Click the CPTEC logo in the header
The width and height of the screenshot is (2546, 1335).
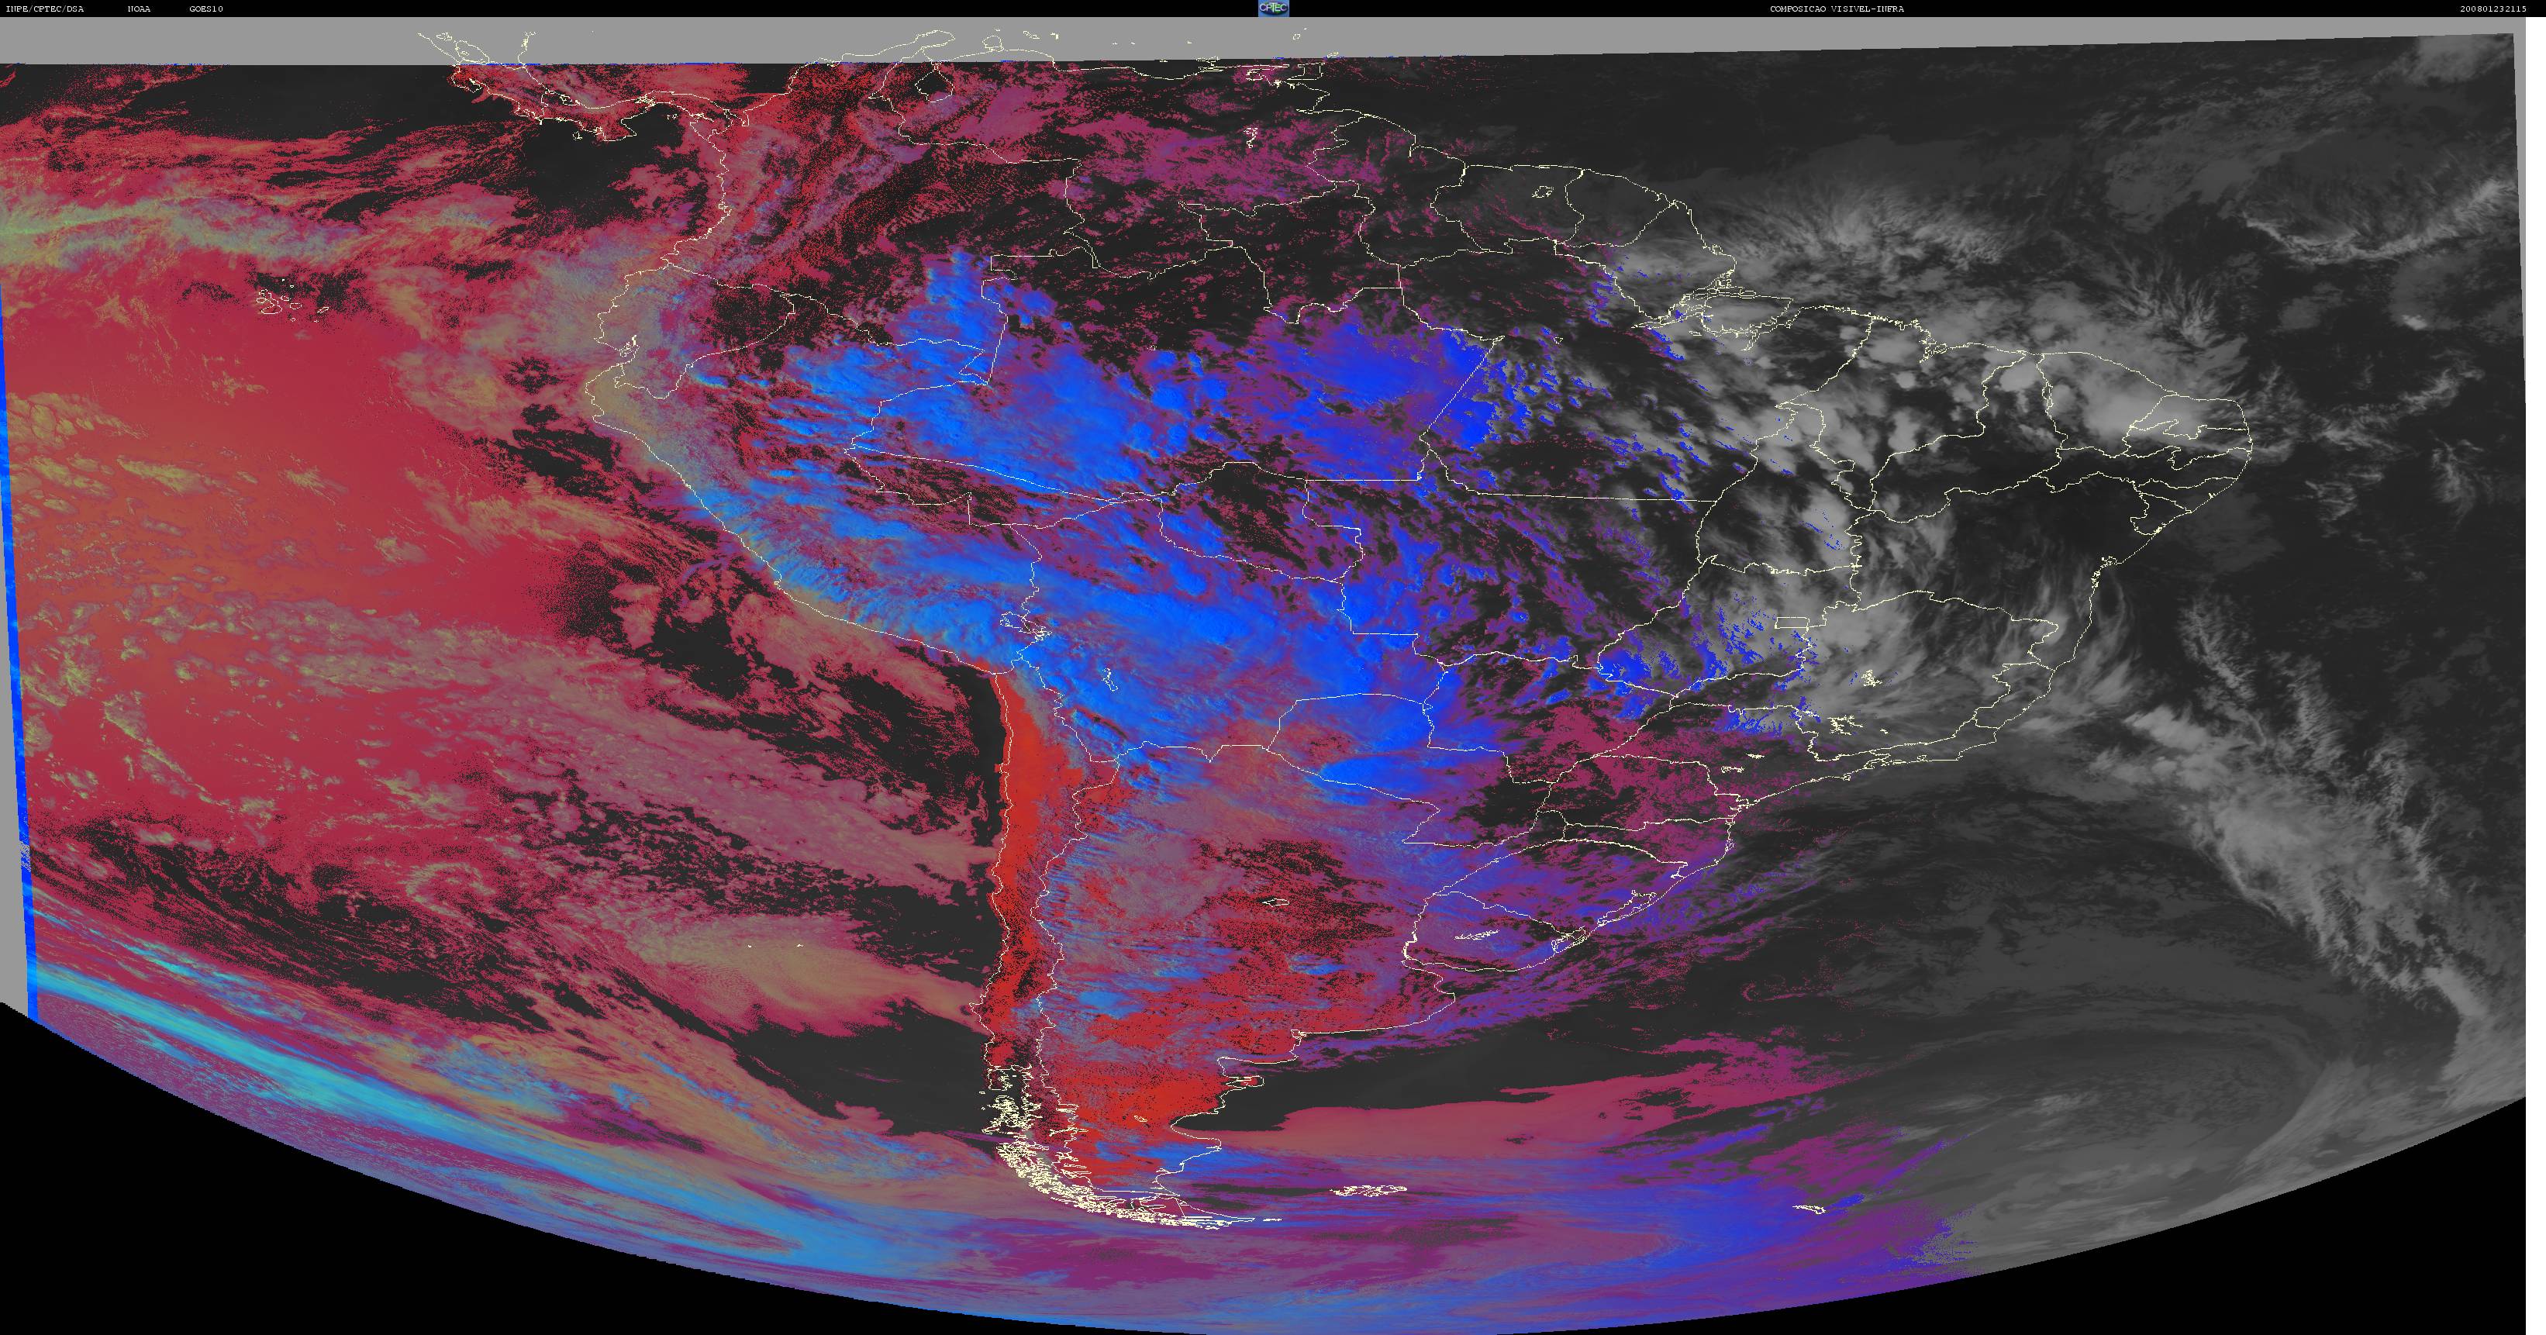pyautogui.click(x=1273, y=8)
